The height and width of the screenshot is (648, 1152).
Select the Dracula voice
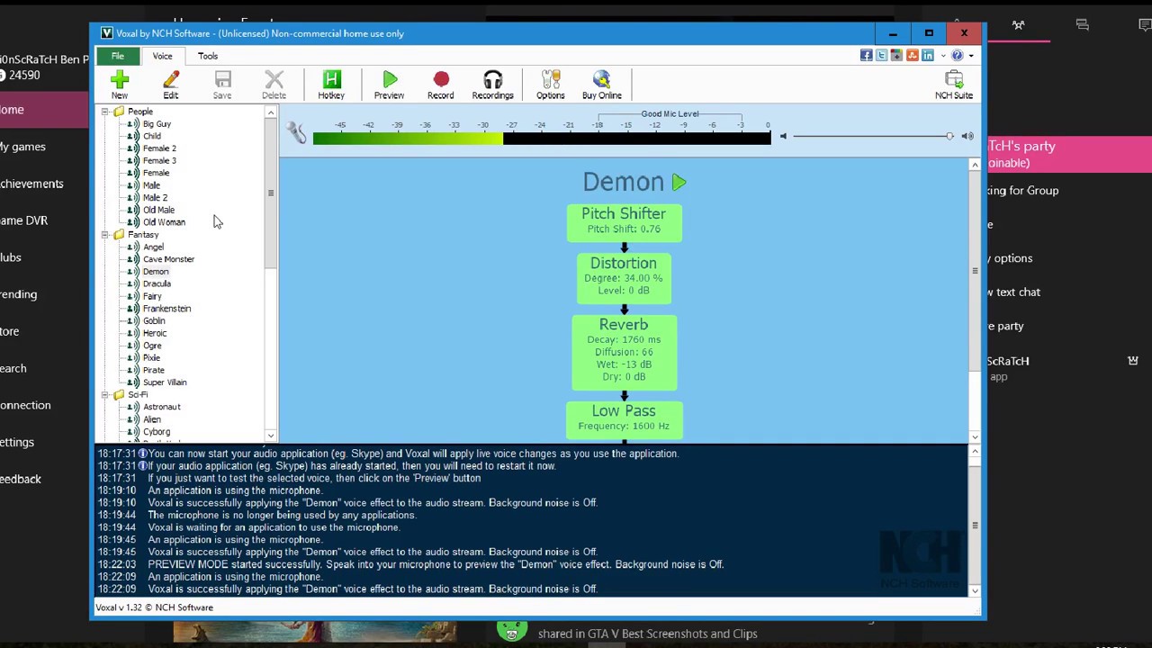click(x=157, y=284)
